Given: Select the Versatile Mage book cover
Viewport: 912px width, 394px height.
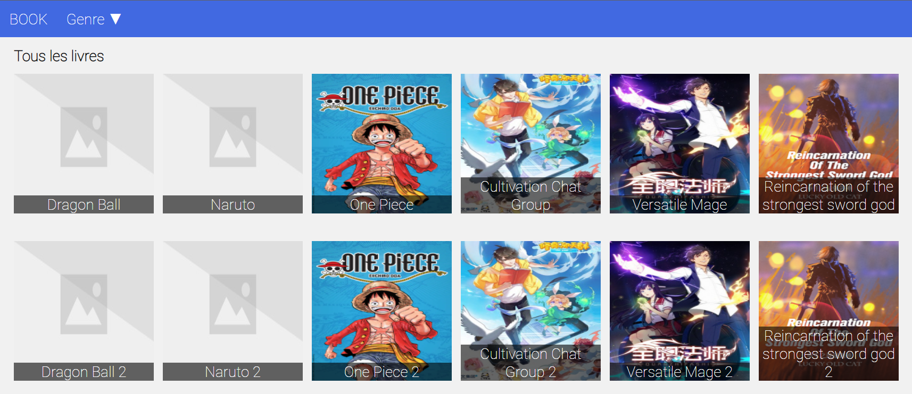Looking at the screenshot, I should tap(679, 143).
